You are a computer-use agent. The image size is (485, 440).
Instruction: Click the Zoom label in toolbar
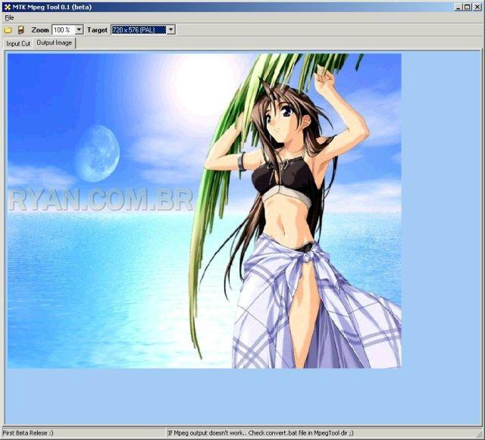click(40, 30)
